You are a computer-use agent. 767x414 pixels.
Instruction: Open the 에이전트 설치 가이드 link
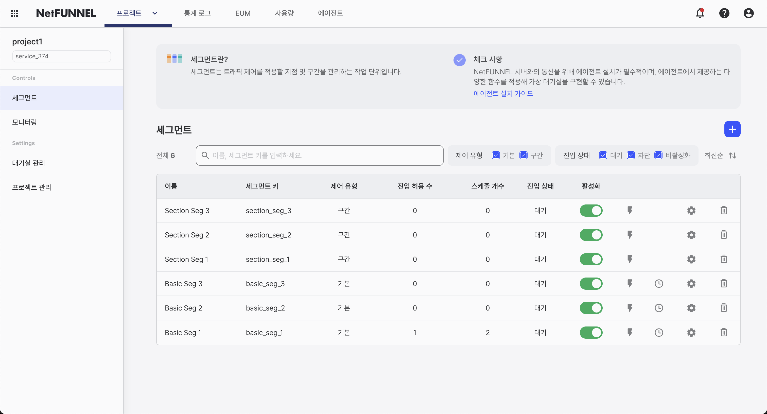click(503, 93)
